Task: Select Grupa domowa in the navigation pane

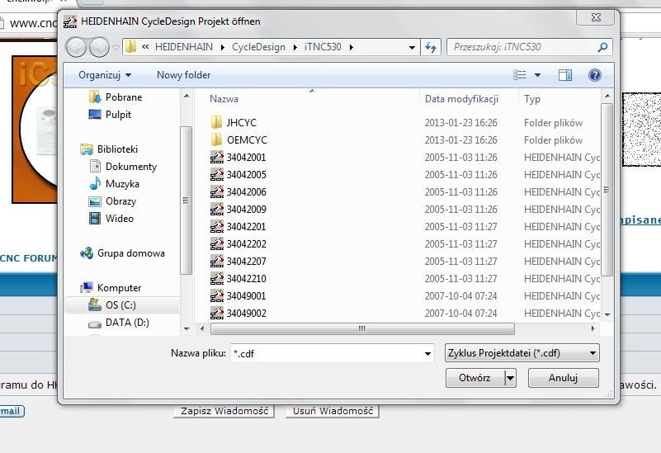Action: click(x=122, y=253)
